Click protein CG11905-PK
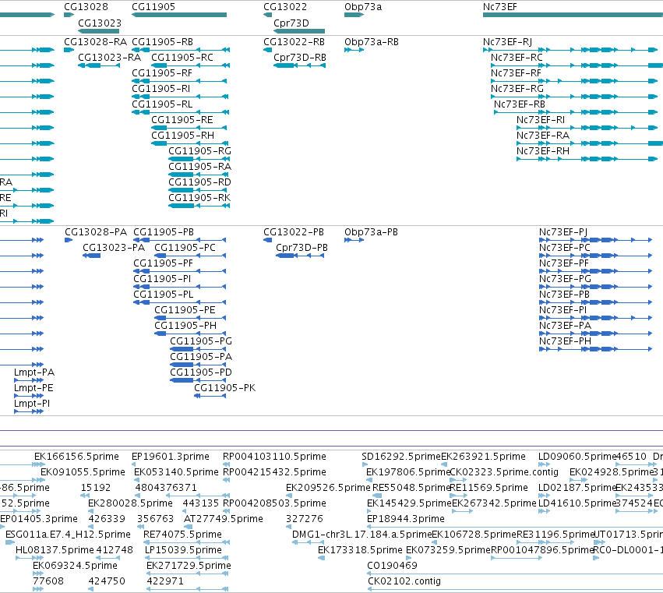Screen dimensions: 663x593 pos(224,388)
